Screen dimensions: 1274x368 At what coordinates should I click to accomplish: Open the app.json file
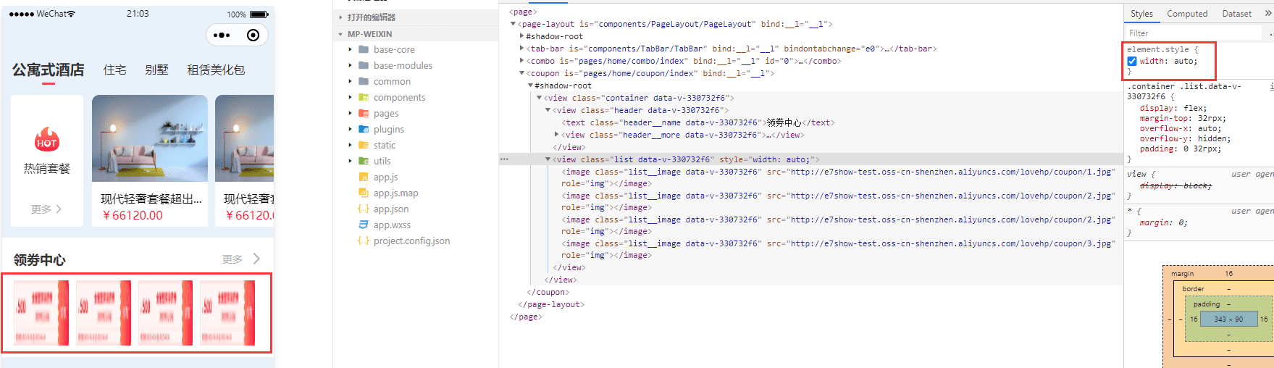pos(391,209)
